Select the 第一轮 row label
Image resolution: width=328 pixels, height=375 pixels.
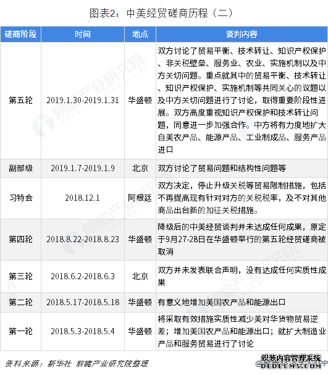(x=20, y=331)
